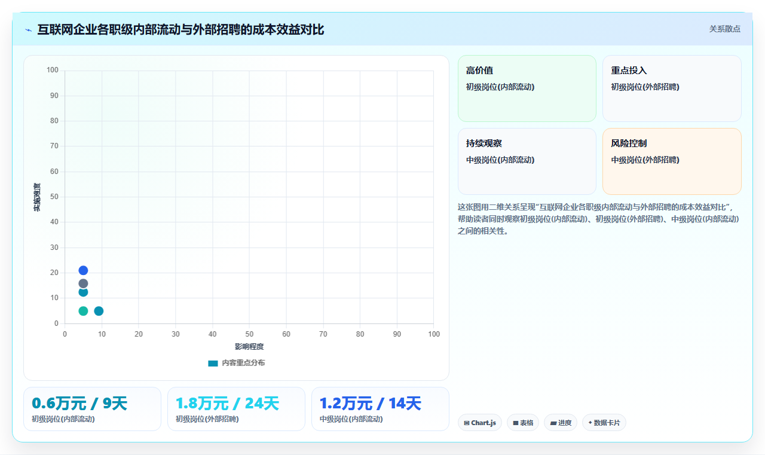Screen dimensions: 765x455
Task: Click the 关系散点 label in header
Action: coord(725,29)
